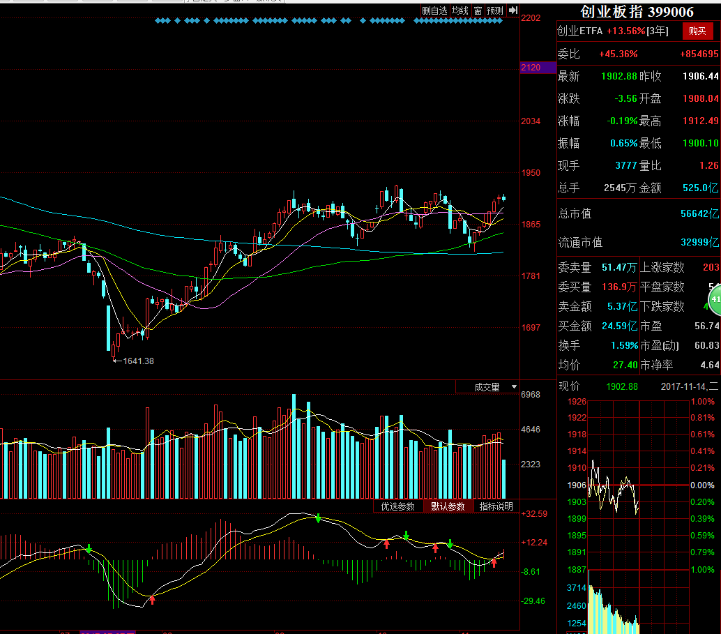Click the 总手 value 2545万
The image size is (721, 634).
coord(620,188)
